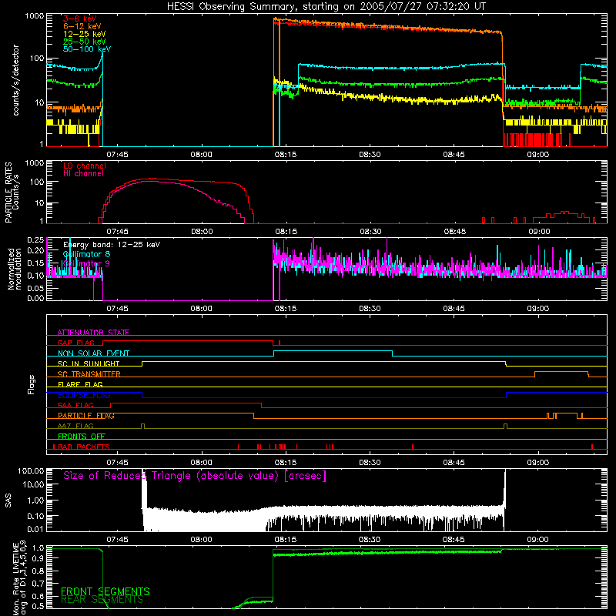Click the 08:15 tick under the count-rate plot

pos(286,155)
